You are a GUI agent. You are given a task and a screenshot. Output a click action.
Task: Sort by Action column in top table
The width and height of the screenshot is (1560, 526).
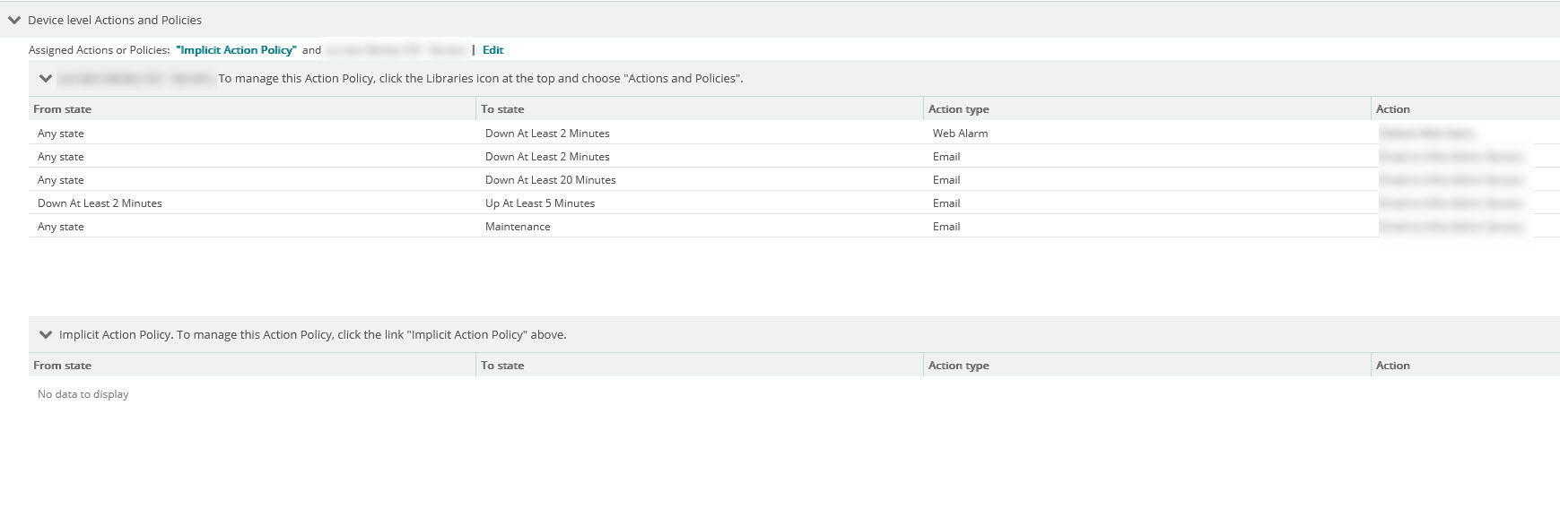coord(1393,109)
